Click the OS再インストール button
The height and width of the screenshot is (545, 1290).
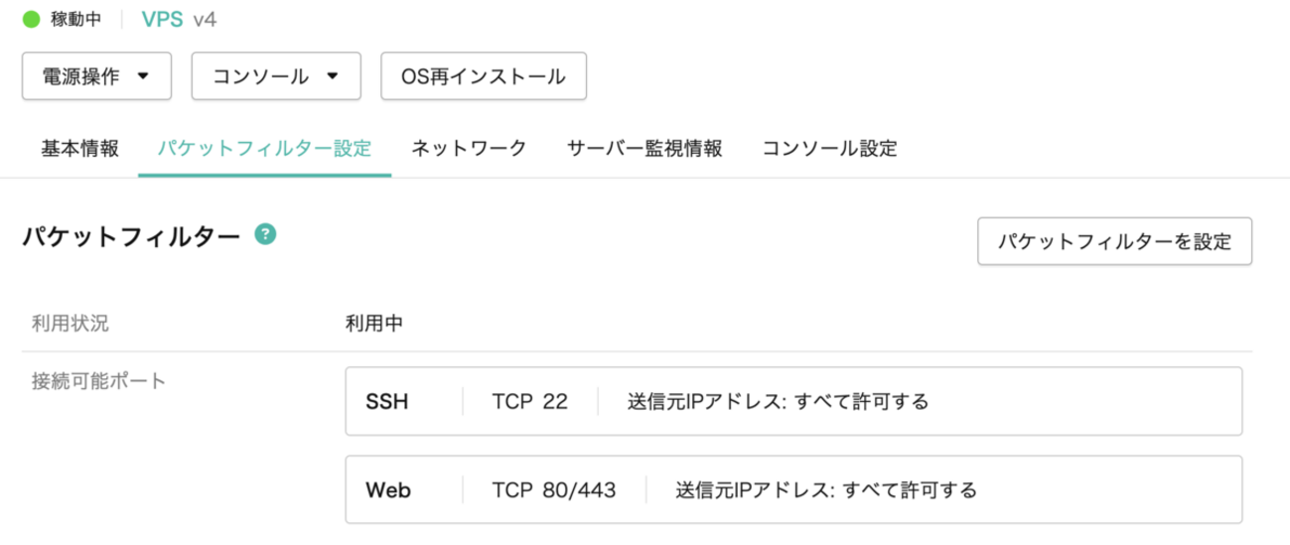[x=484, y=75]
